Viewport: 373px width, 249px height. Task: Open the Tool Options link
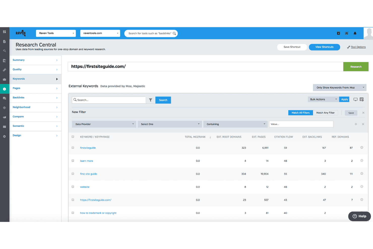[x=358, y=47]
